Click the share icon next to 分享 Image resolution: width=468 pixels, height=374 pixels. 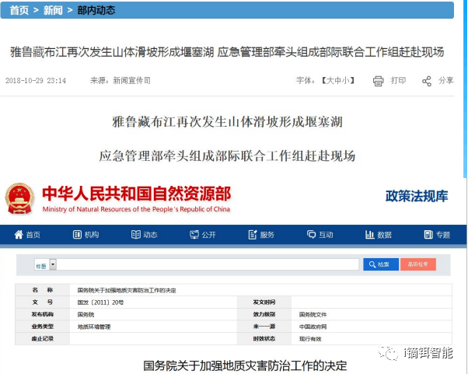427,81
